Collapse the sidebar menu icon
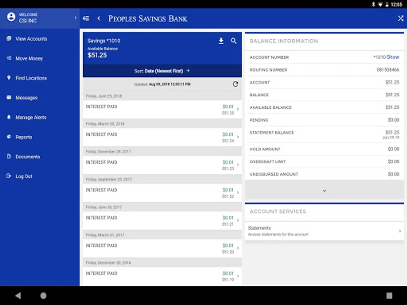Screen dimensions: 407x305 point(86,19)
